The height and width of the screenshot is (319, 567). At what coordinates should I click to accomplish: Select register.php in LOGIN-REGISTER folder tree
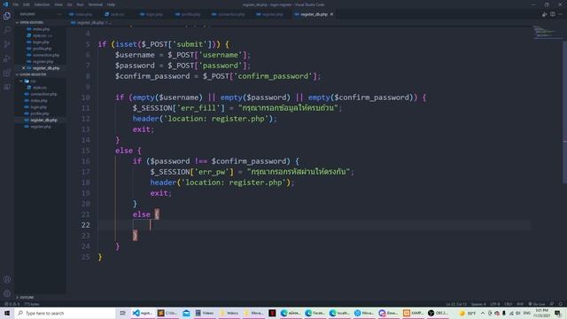[40, 127]
